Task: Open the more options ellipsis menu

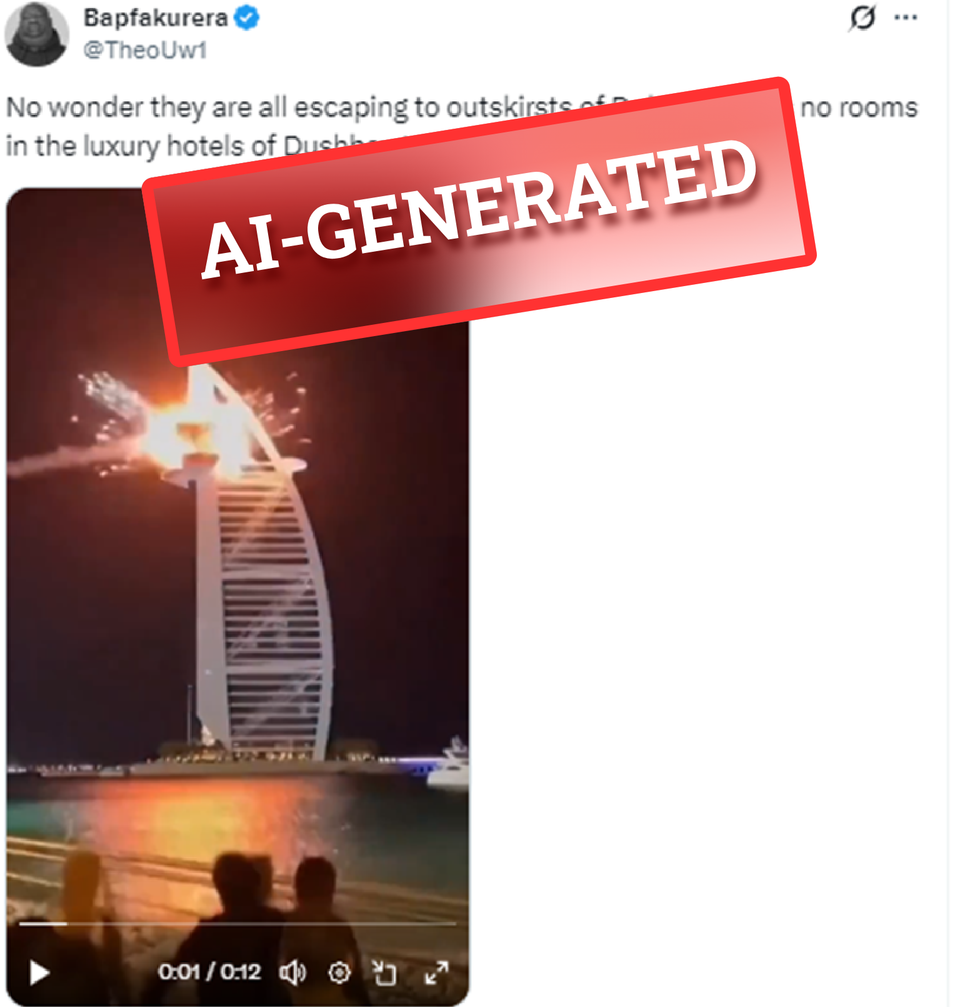Action: [906, 17]
